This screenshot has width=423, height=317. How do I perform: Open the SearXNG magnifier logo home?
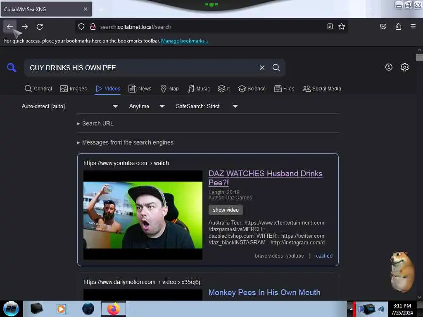[x=12, y=67]
